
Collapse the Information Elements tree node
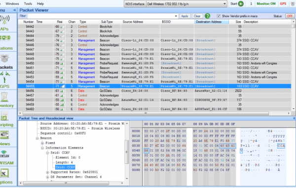pyautogui.click(x=42, y=148)
